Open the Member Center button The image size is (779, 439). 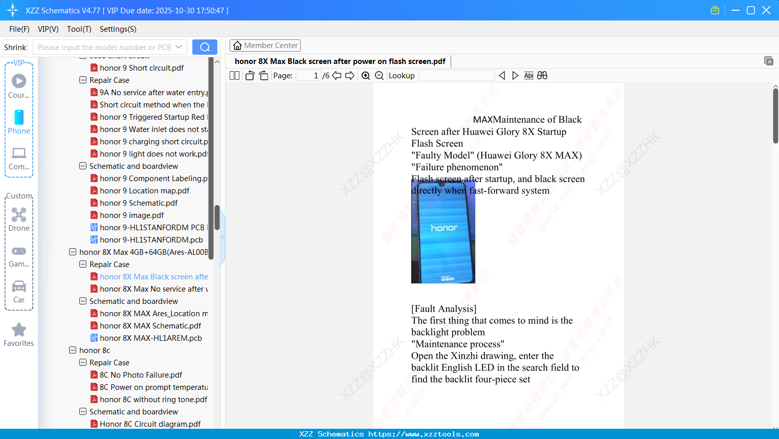point(265,46)
